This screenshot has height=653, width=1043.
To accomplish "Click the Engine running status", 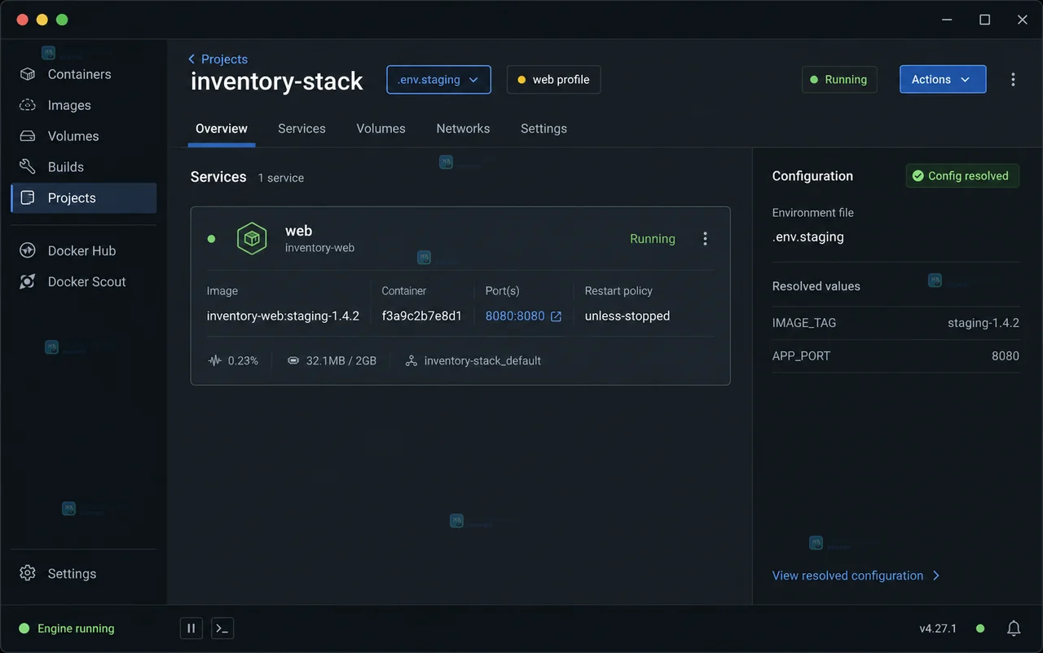I will (67, 629).
